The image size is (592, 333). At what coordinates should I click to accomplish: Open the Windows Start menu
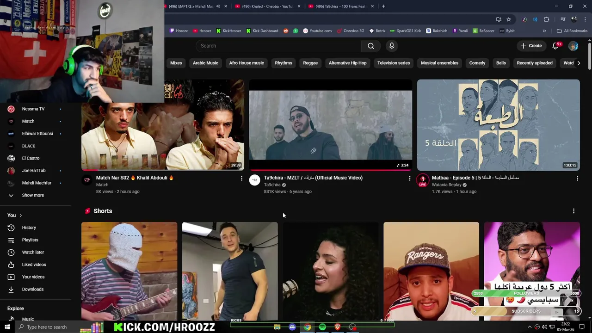7,327
